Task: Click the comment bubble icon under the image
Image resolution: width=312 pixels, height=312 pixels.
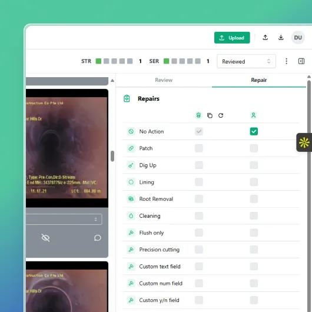Action: [x=98, y=238]
